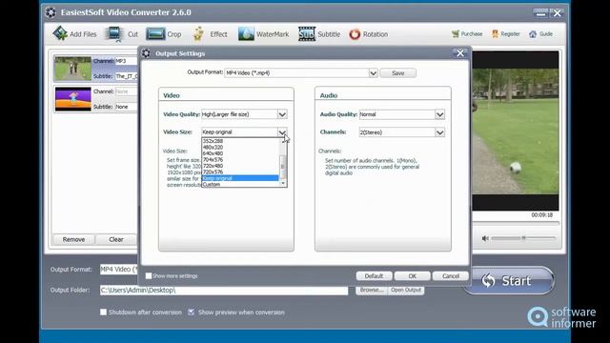This screenshot has height=343, width=610.
Task: Click the size list scrollbar down arrow
Action: click(x=283, y=183)
